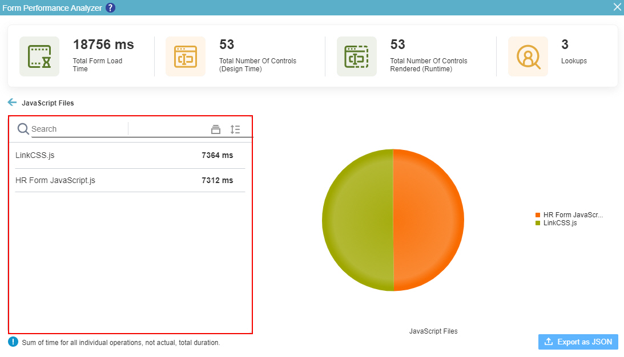
Task: Click the Runtime controls rendered icon
Action: pyautogui.click(x=357, y=56)
